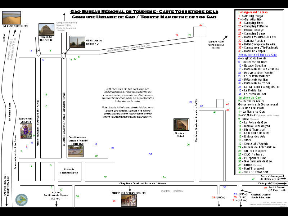Image resolution: width=288 pixels, height=216 pixels.
Task: Select 'Le Marché de Nuit' in the legend
Action: click(x=253, y=133)
